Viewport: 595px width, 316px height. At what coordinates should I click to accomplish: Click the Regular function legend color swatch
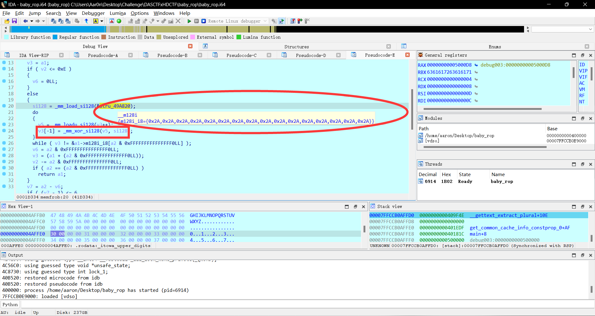click(x=55, y=37)
